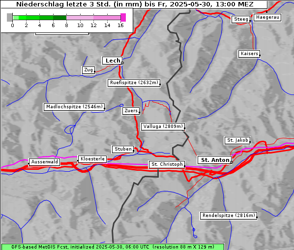Select the Rendelspitze (2816m) label
This screenshot has width=294, height=250.
coord(229,216)
